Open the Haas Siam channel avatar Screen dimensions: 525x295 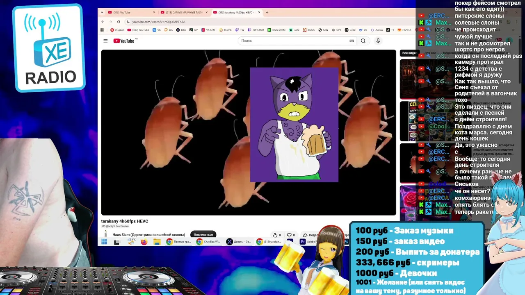tap(105, 235)
